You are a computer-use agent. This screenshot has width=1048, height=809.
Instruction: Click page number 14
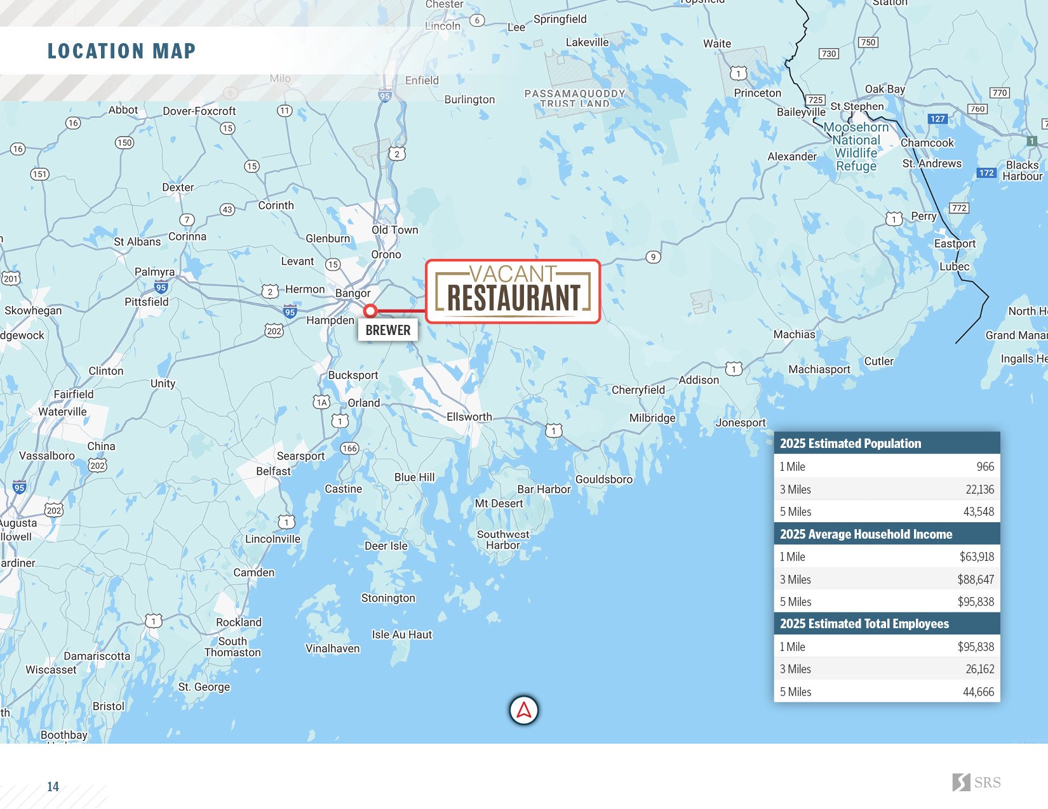click(53, 787)
